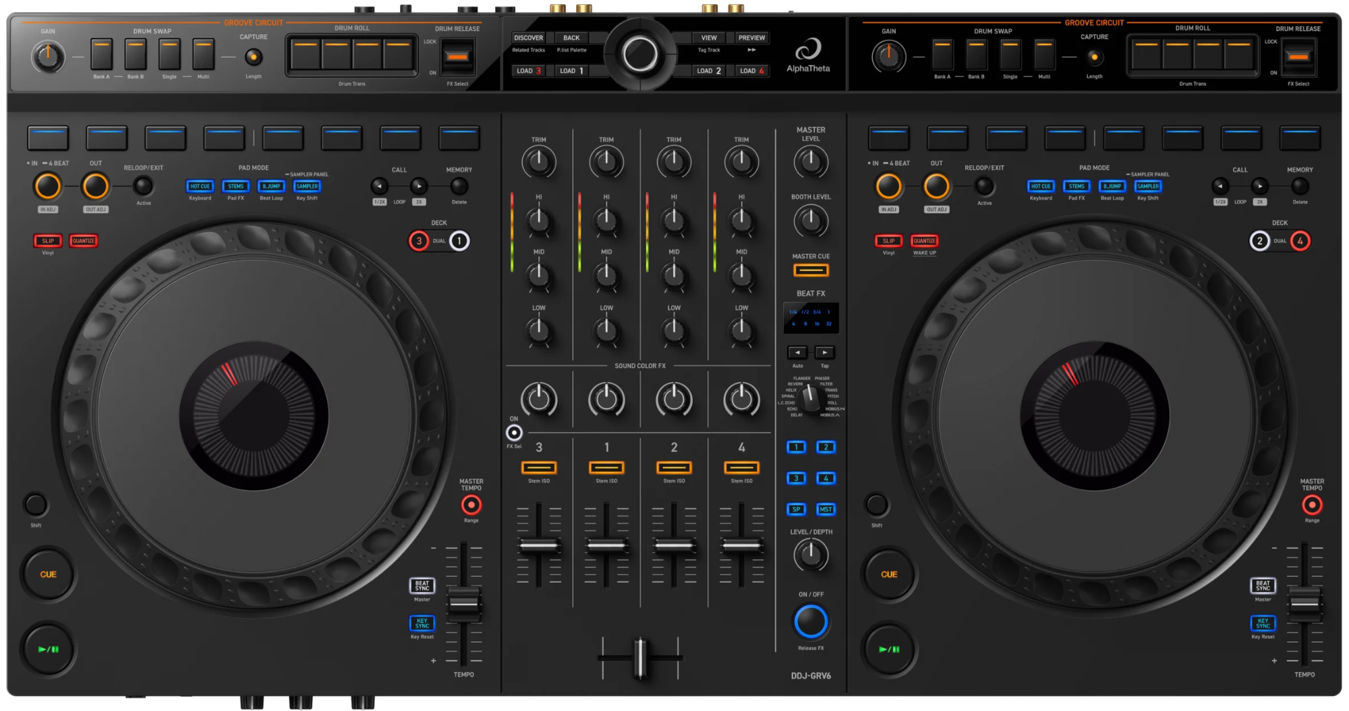Click the right Groove Circuit GAIN knob
The height and width of the screenshot is (711, 1349).
[889, 57]
